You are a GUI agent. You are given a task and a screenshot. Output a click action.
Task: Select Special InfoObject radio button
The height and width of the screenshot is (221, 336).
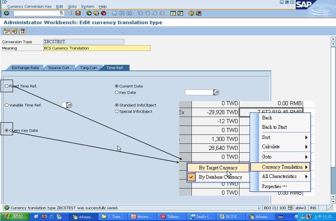117,111
